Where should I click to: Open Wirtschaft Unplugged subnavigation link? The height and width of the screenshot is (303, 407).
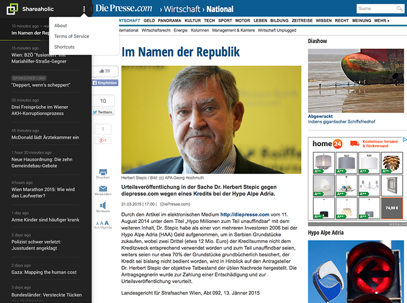tap(277, 30)
